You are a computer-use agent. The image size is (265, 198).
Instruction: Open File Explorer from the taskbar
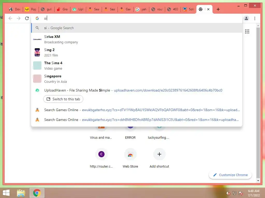tap(21, 193)
